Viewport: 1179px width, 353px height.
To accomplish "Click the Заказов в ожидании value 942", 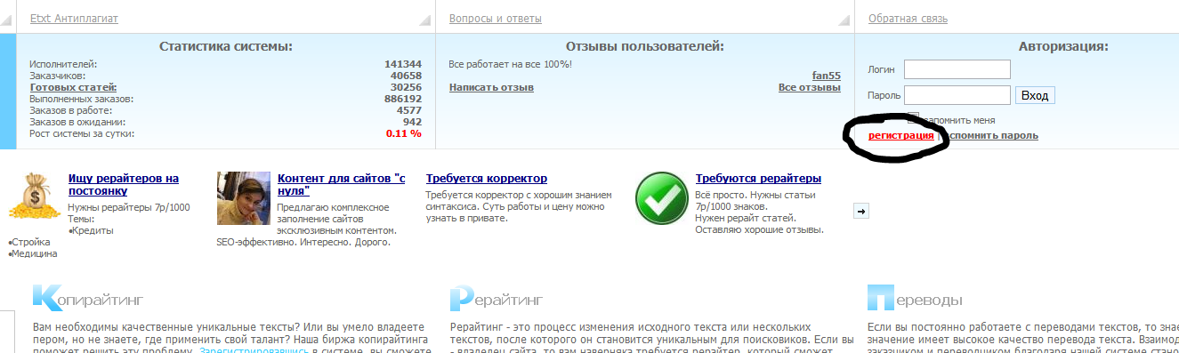I will pos(412,122).
